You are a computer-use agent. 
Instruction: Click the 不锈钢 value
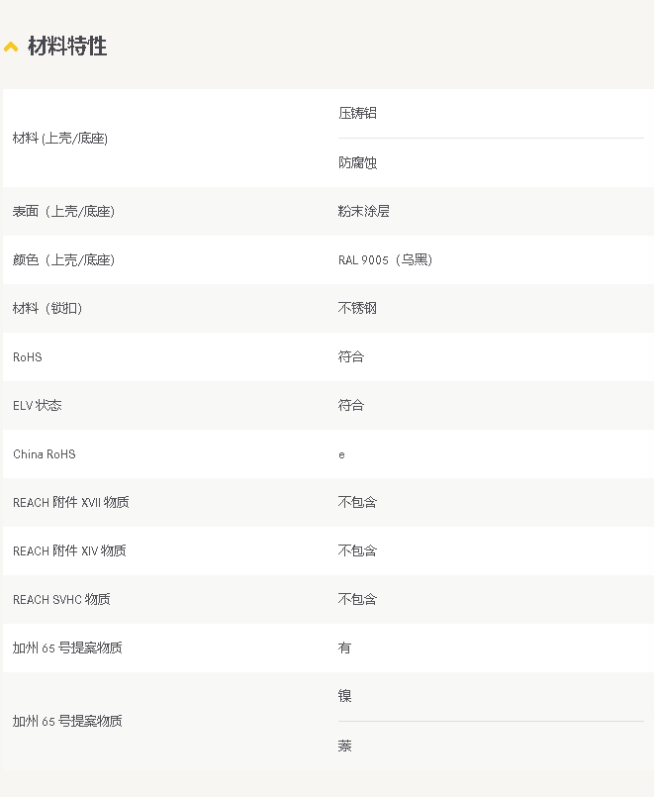357,309
